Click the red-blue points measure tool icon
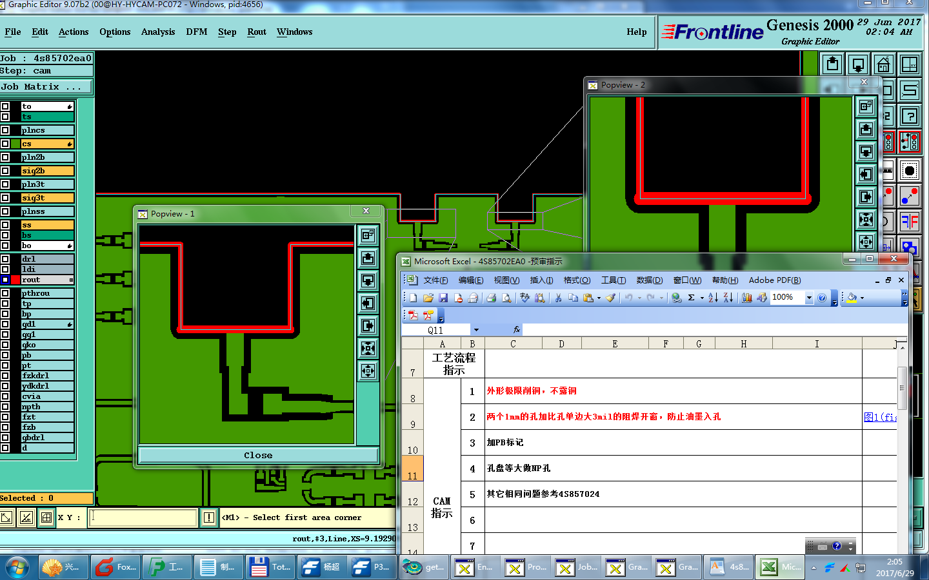The image size is (929, 580). (x=910, y=195)
